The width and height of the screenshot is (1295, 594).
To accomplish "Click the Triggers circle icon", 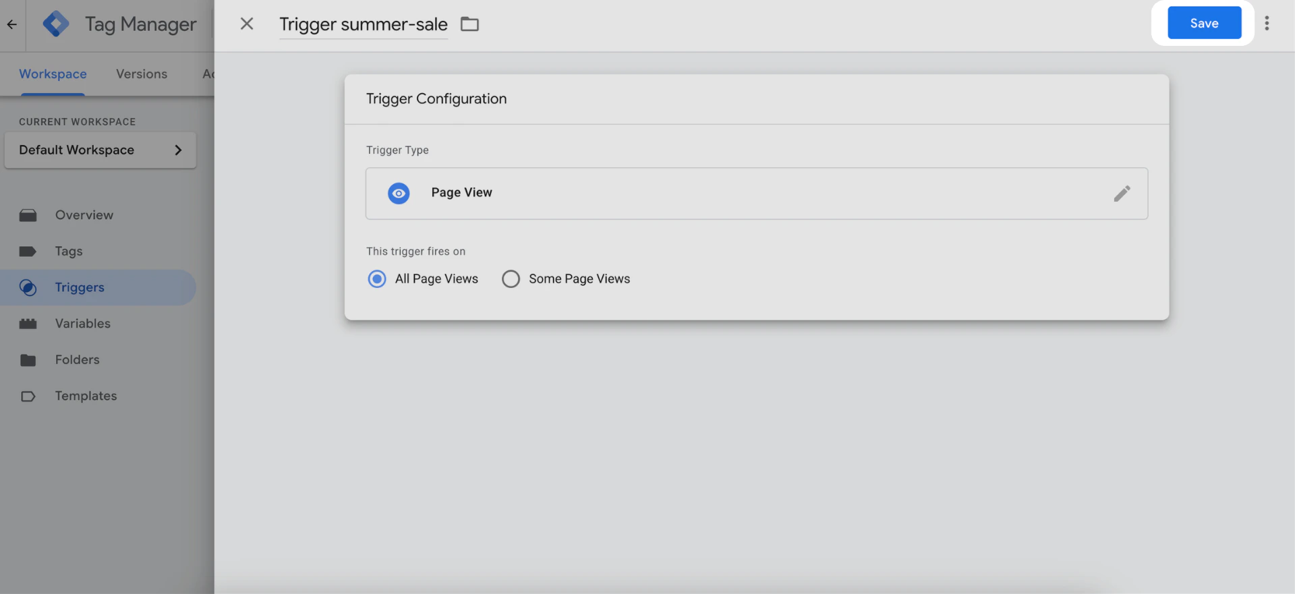I will click(x=28, y=287).
